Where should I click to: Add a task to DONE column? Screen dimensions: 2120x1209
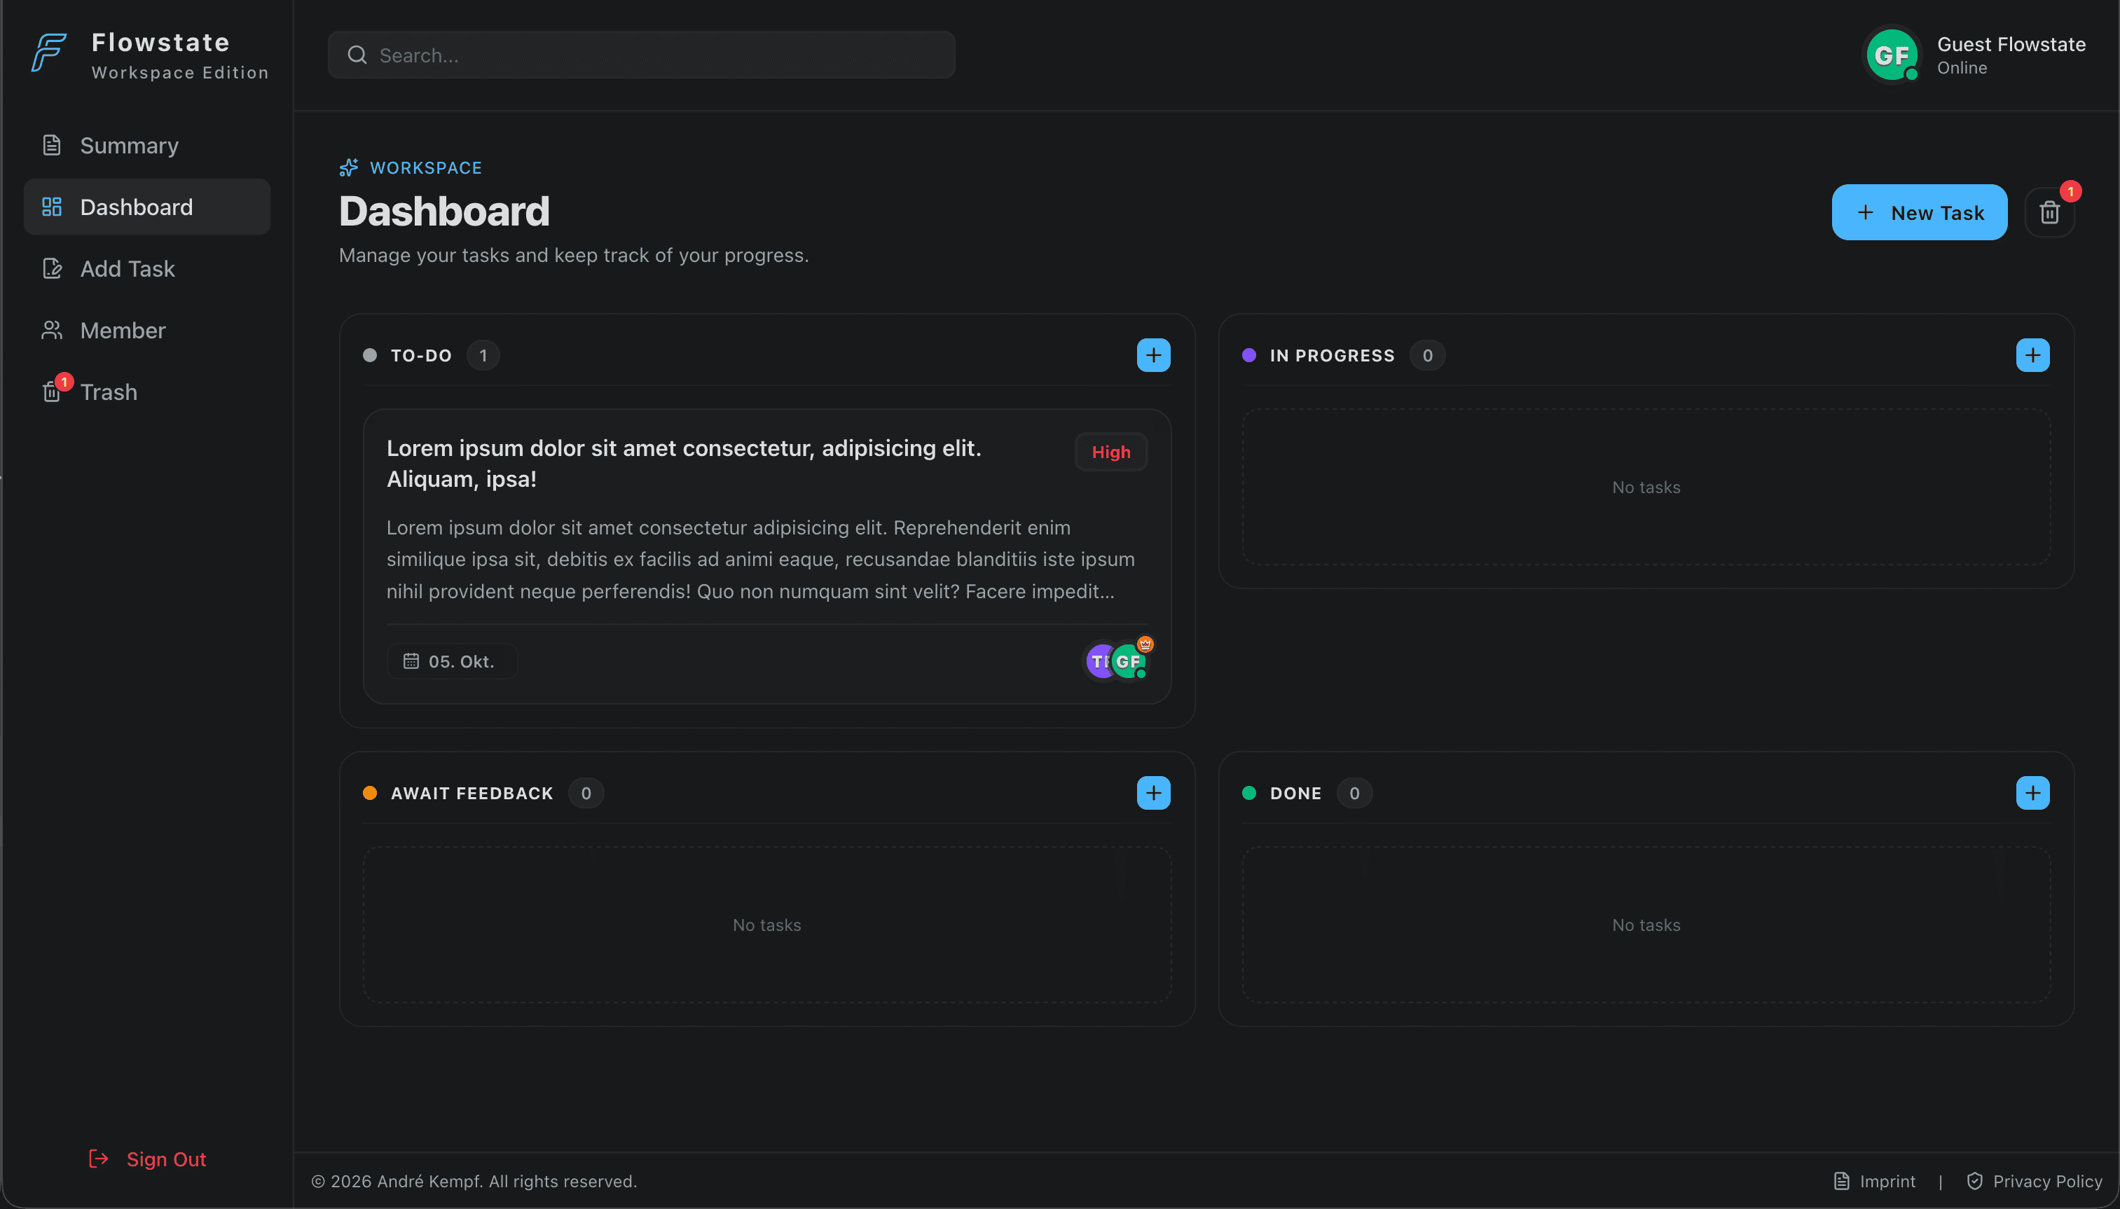pyautogui.click(x=2032, y=793)
